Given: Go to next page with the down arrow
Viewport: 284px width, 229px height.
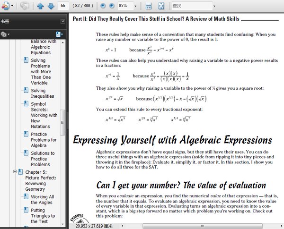Looking at the screenshot, I should [x=51, y=6].
